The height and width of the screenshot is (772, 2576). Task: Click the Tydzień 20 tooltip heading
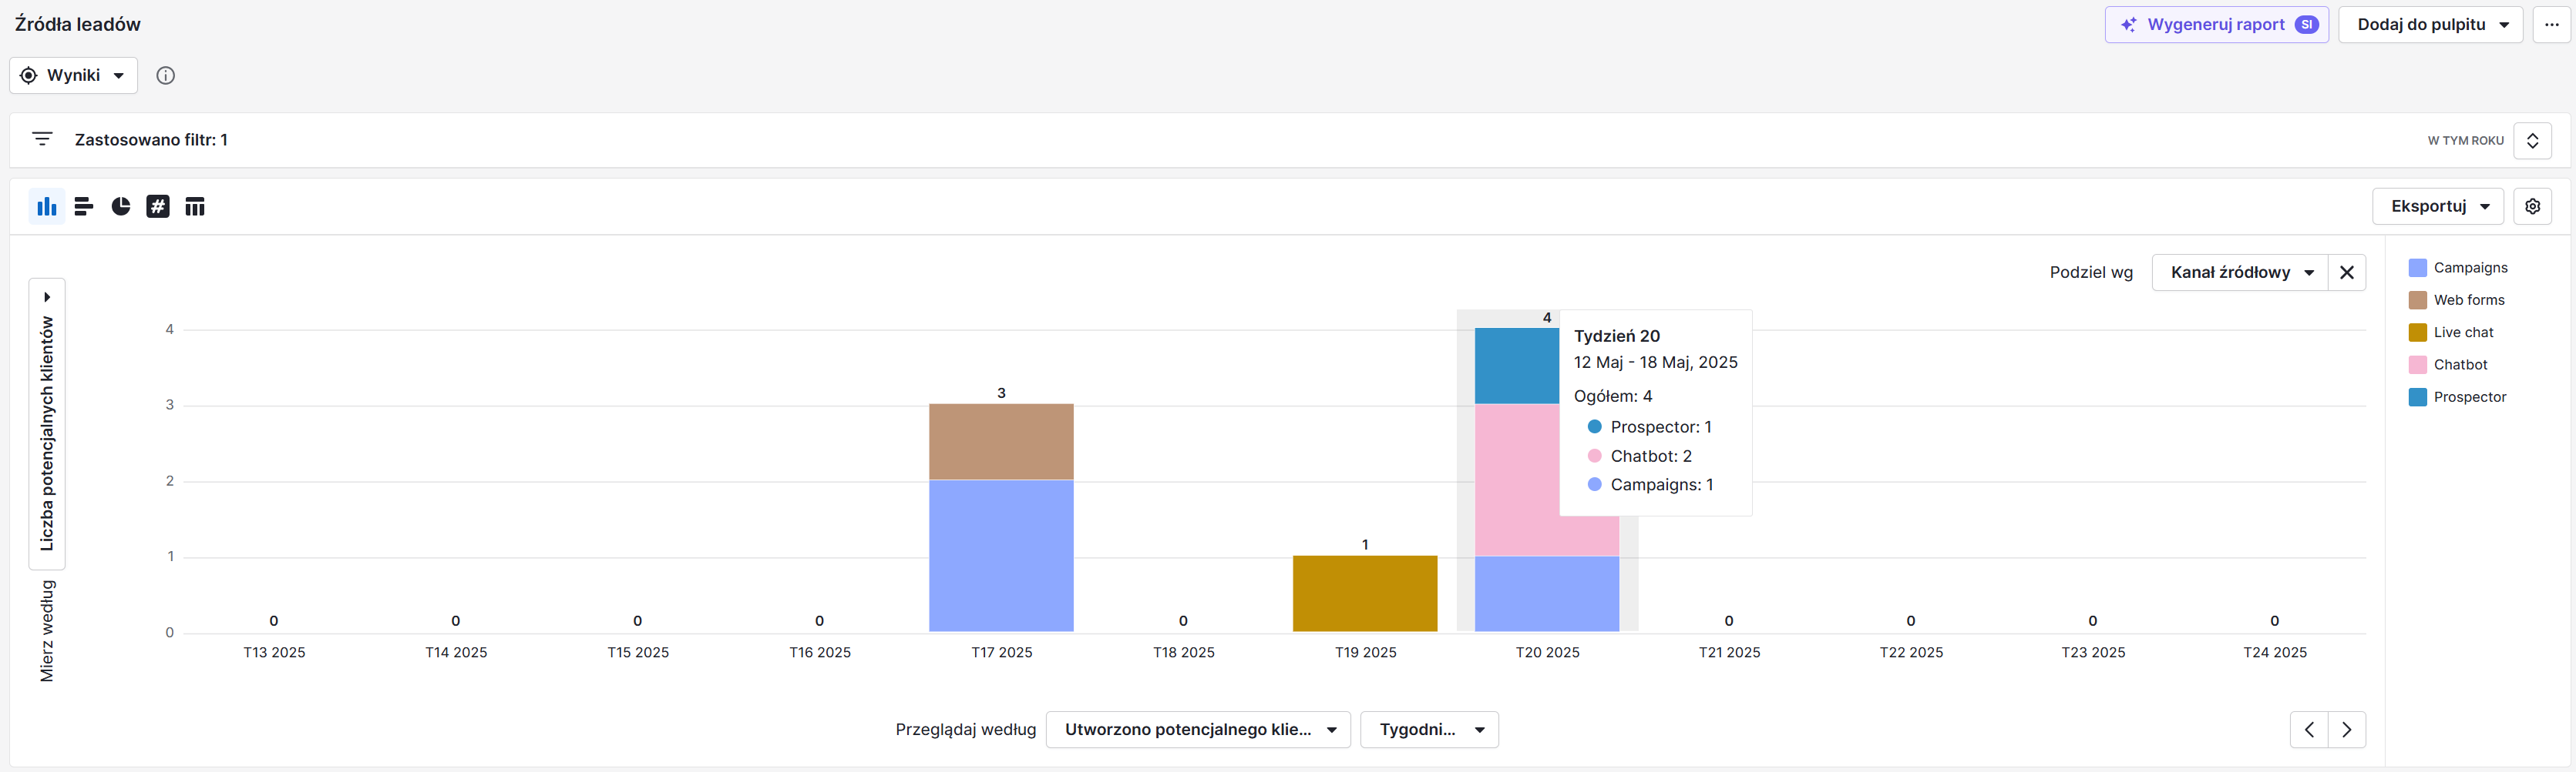(1616, 336)
